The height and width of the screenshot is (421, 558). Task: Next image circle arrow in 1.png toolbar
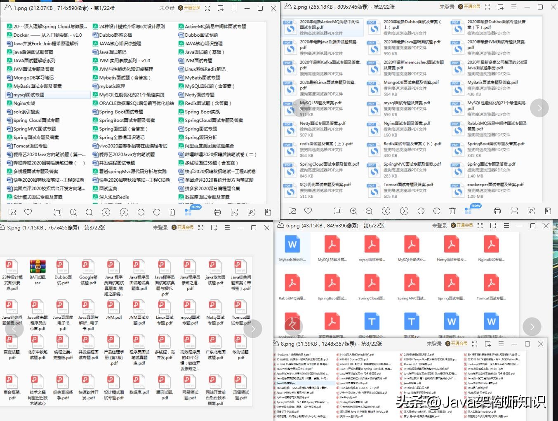click(x=124, y=212)
